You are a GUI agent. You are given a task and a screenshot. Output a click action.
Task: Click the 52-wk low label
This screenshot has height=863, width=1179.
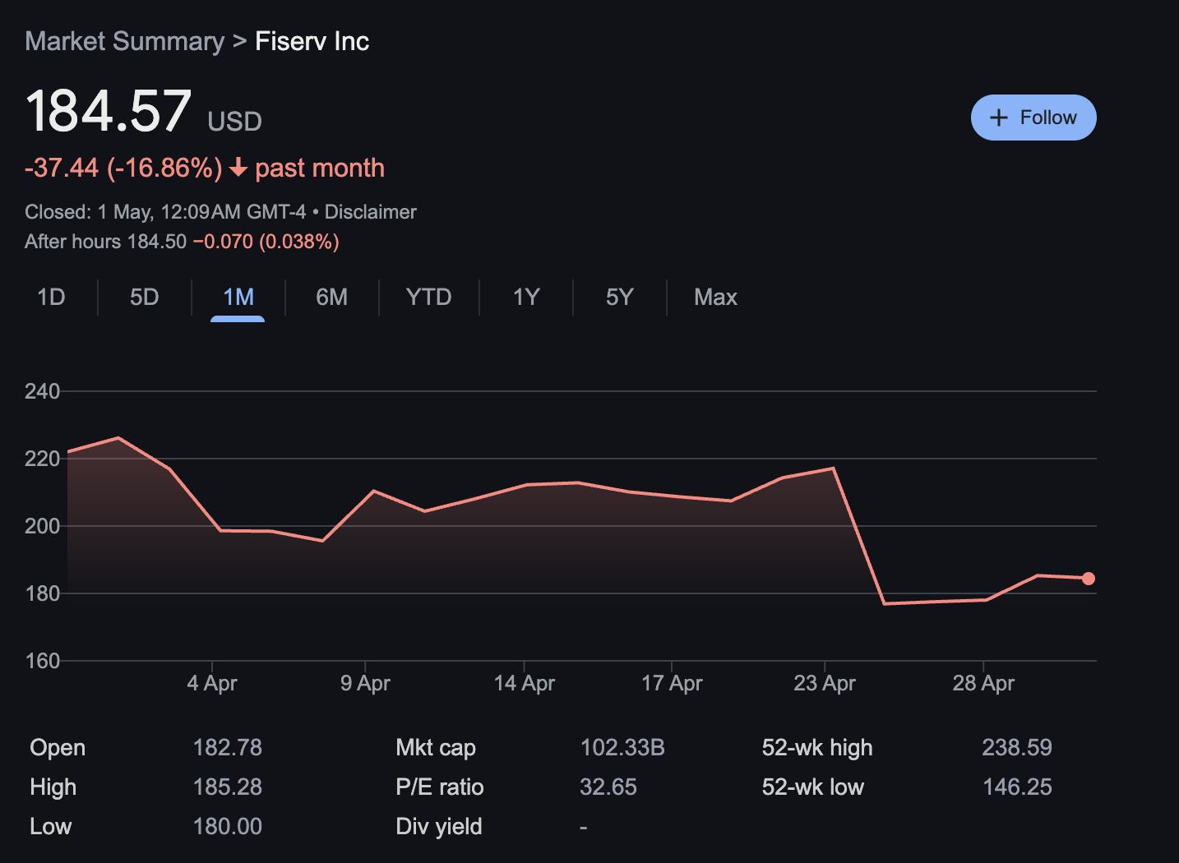[813, 787]
